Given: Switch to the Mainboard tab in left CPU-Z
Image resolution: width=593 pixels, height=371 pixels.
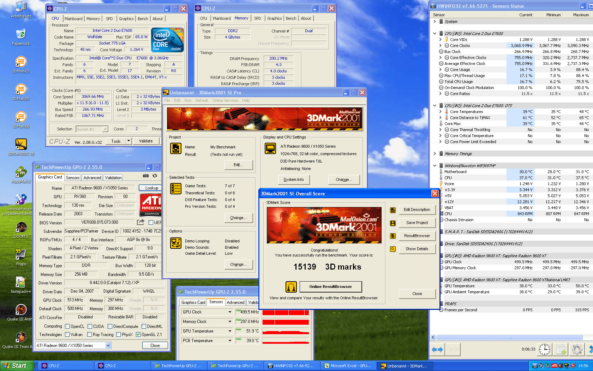Looking at the screenshot, I should click(73, 19).
